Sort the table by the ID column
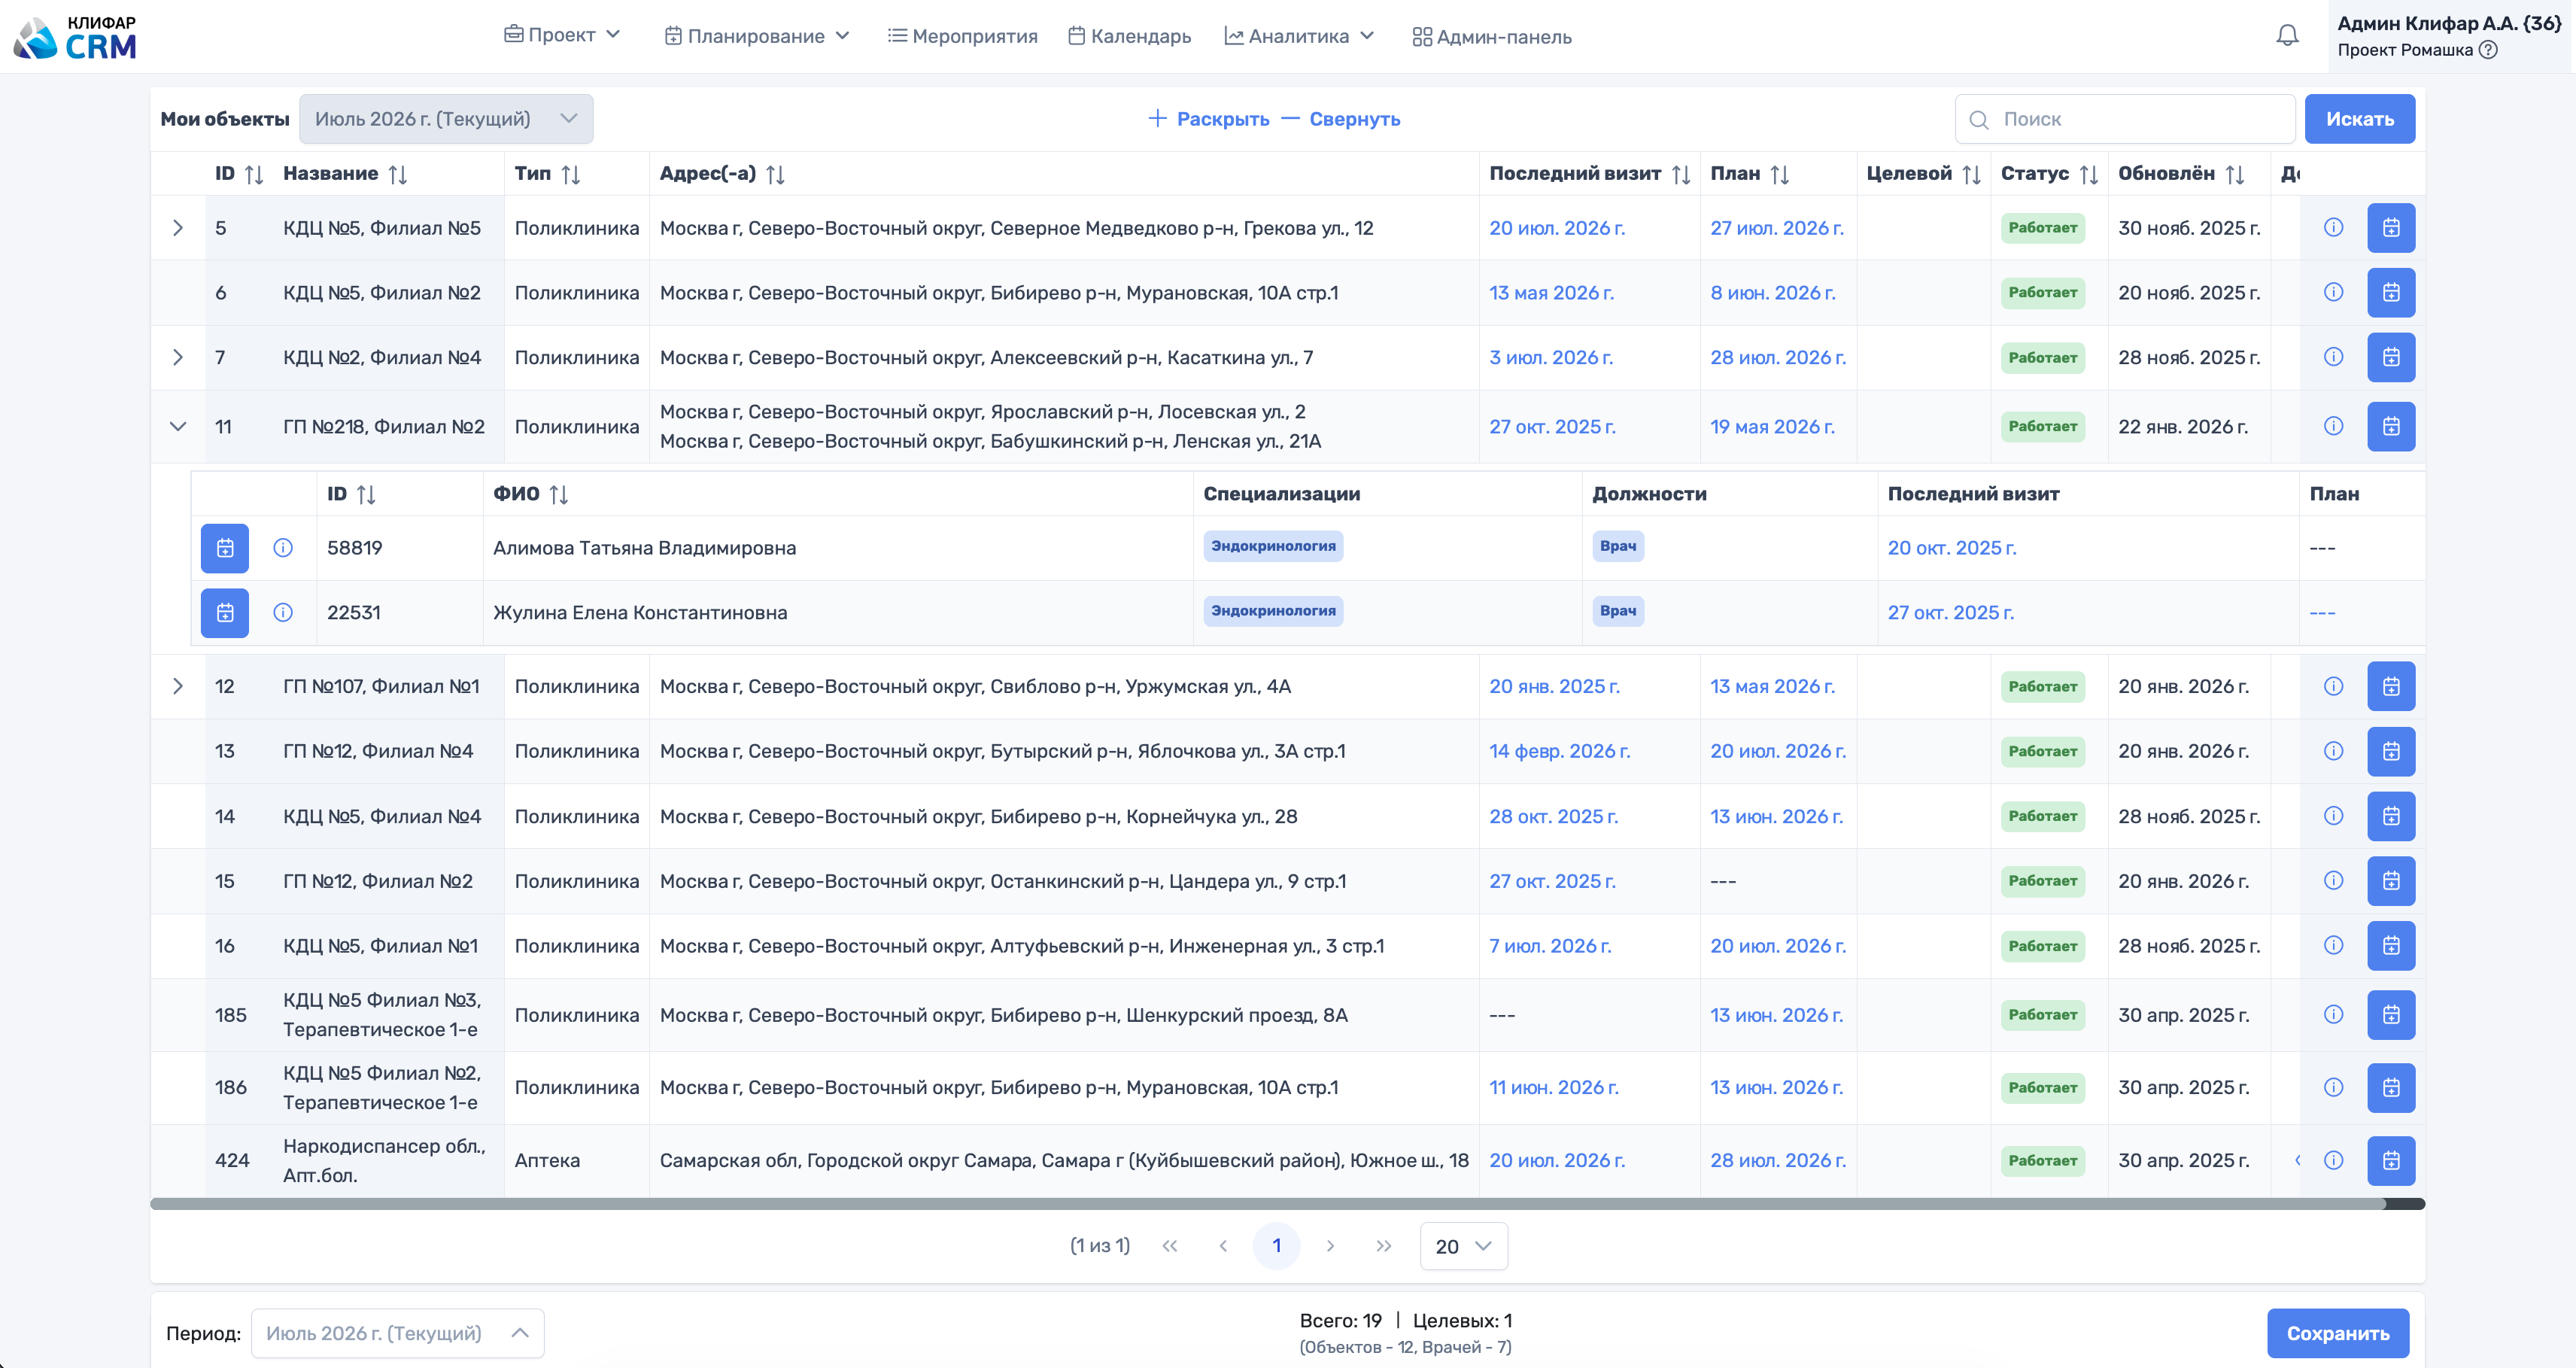This screenshot has width=2576, height=1368. click(254, 174)
